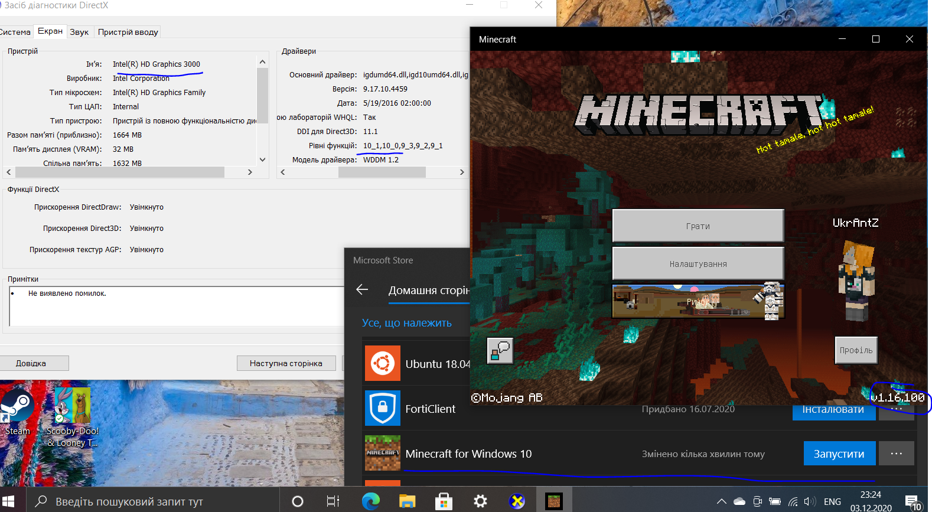
Task: Show hidden system tray icons
Action: click(x=721, y=501)
